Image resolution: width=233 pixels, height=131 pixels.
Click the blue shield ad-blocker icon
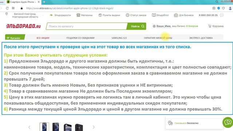[218, 8]
